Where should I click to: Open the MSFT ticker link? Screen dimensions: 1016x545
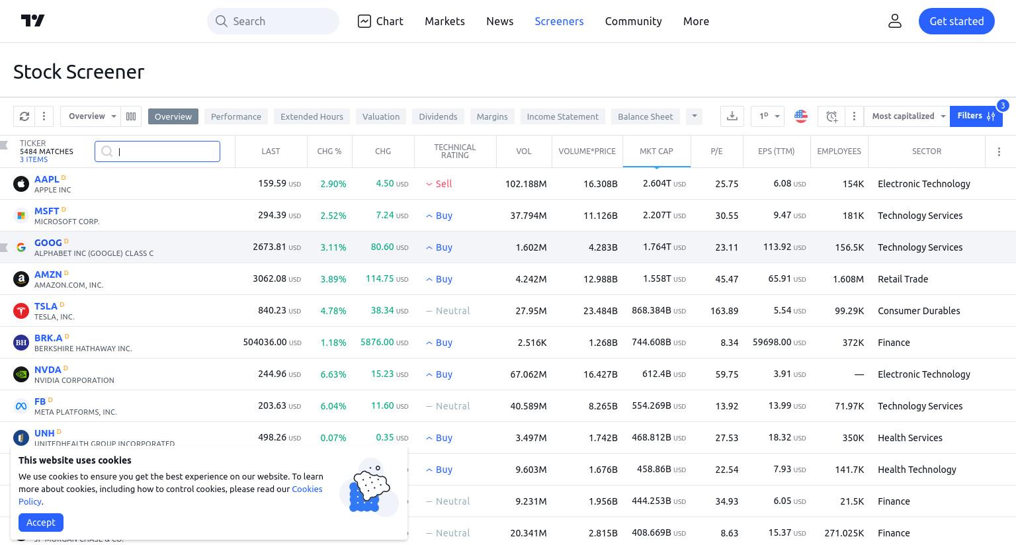pos(46,211)
